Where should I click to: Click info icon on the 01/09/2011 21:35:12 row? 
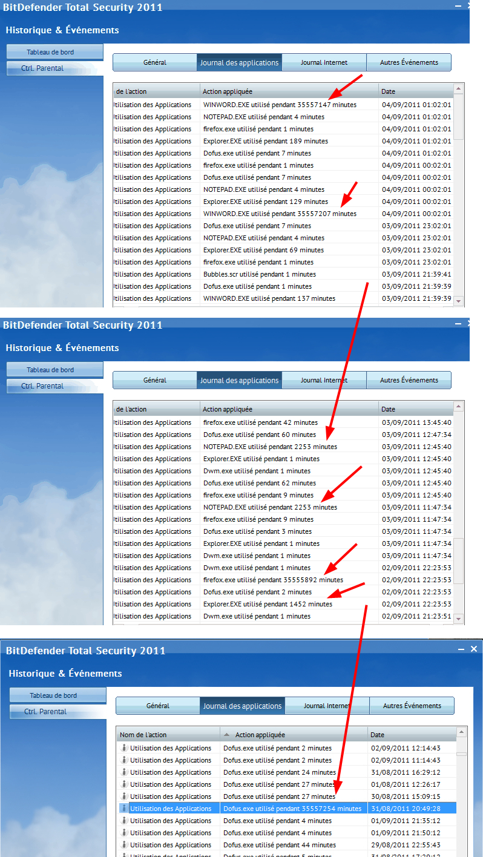click(123, 821)
